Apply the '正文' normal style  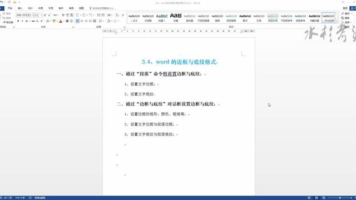tap(134, 18)
